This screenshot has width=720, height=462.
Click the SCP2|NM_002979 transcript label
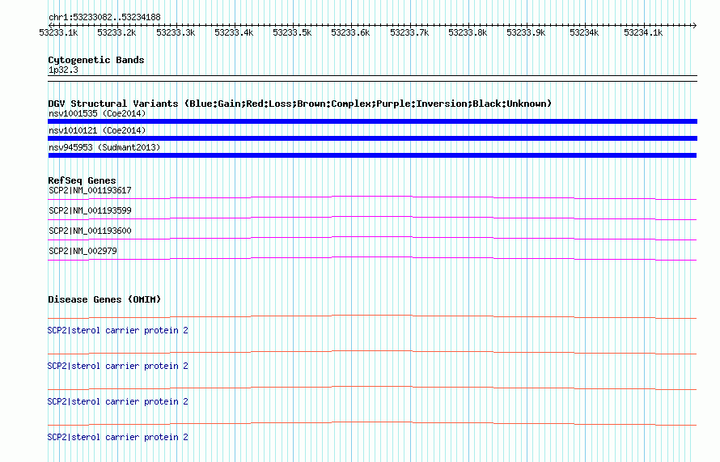[x=83, y=251]
